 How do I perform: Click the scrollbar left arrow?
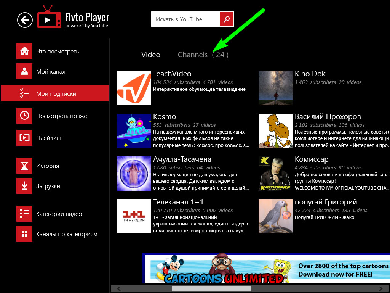tap(119, 288)
